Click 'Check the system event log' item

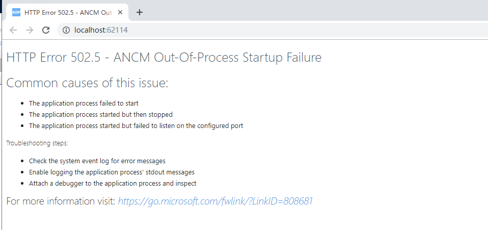[97, 161]
